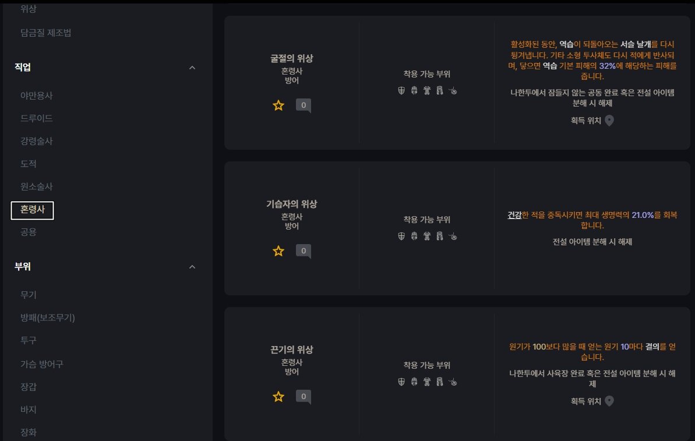Choose the 드루이드 class filter
Screen dimensions: 695x441
pyautogui.click(x=36, y=118)
